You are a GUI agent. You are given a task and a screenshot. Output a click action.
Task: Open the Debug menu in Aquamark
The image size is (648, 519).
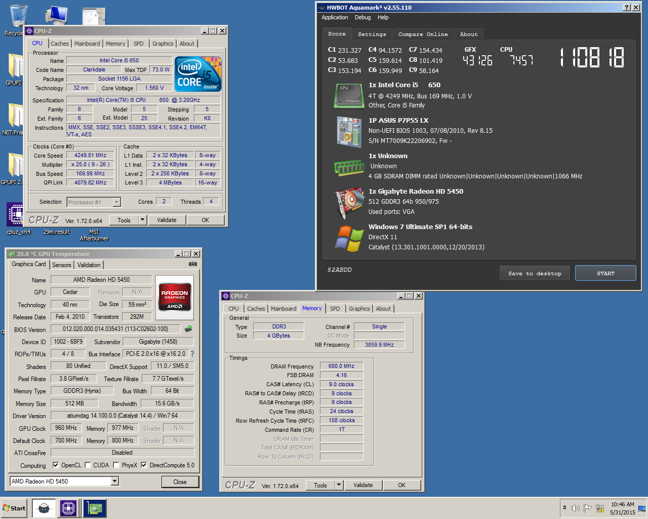(x=362, y=17)
